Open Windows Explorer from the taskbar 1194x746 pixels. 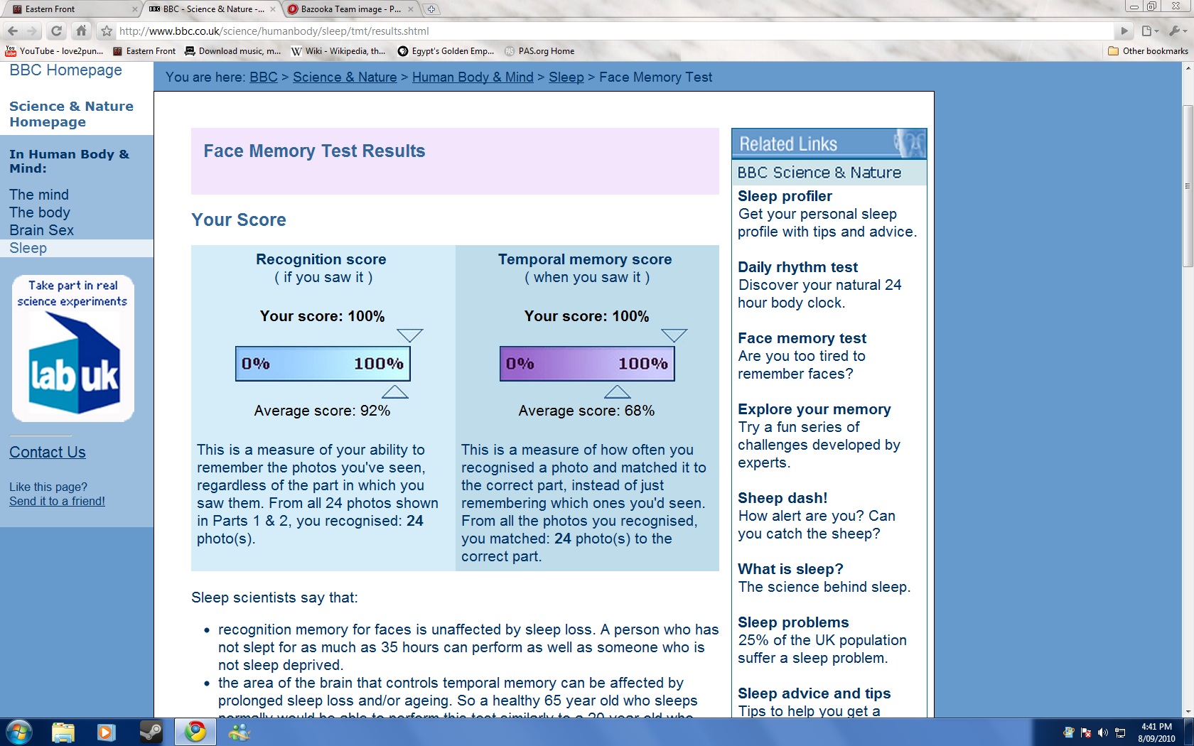click(63, 732)
